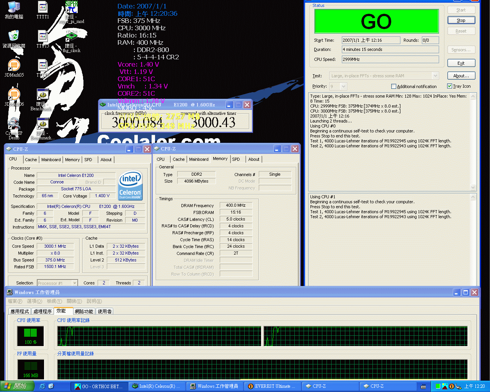Click the PF 使用量 166 MB meter
The width and height of the screenshot is (490, 392).
(31, 369)
